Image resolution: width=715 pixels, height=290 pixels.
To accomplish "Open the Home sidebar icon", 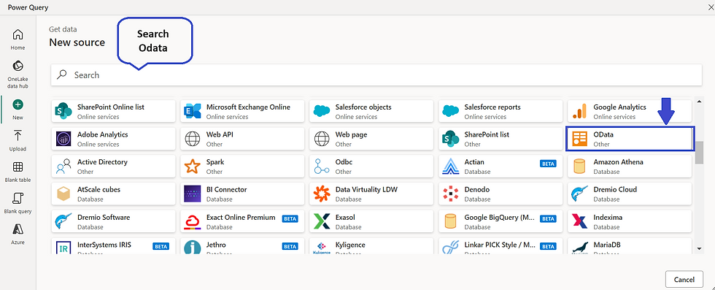I will click(18, 39).
